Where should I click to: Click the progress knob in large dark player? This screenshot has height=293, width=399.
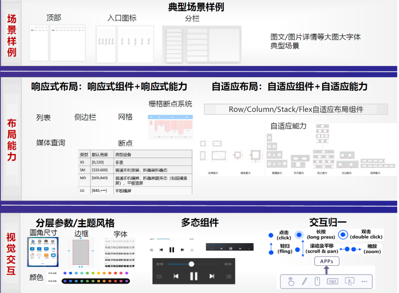click(191, 264)
